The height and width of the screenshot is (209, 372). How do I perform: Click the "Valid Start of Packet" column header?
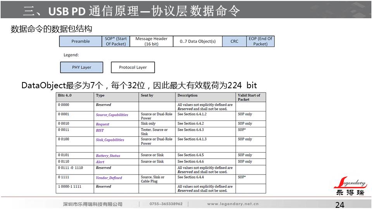pos(249,97)
